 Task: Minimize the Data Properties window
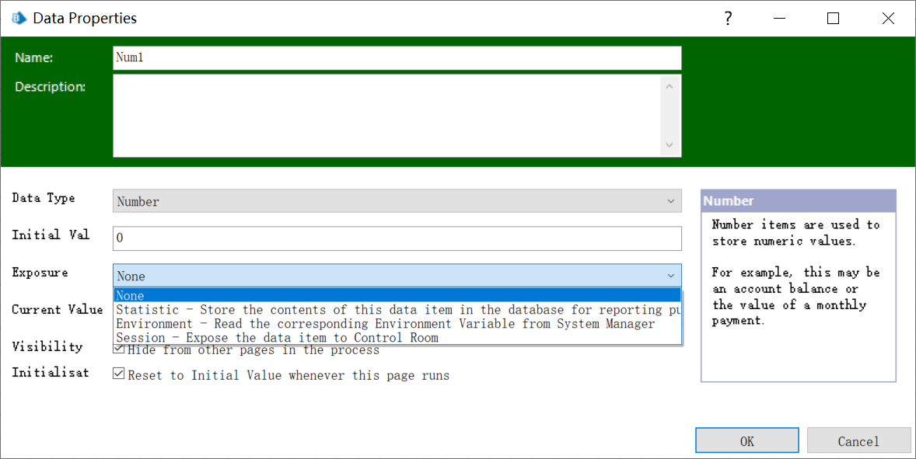click(x=779, y=18)
